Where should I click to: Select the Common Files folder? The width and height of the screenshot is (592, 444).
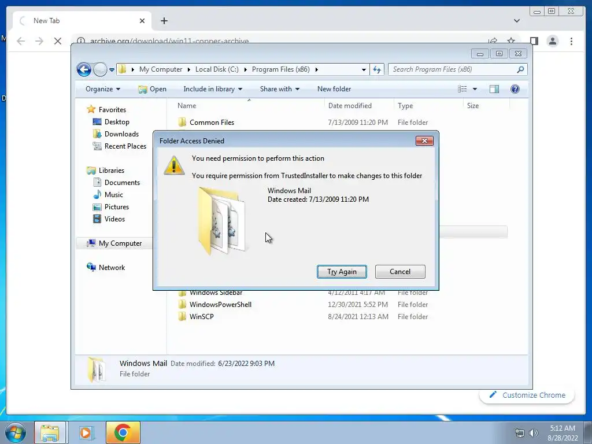point(212,123)
